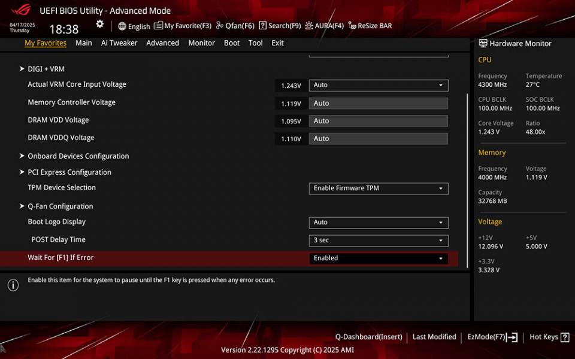Open Search(F9) question icon
The image size is (575, 359).
point(262,25)
